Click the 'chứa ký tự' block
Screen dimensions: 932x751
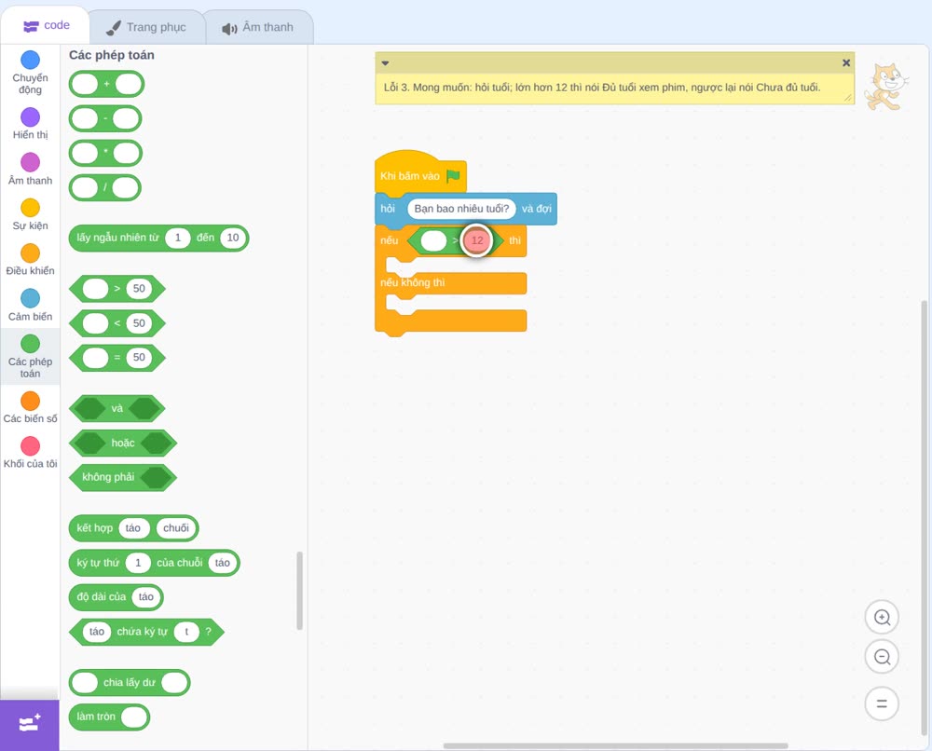point(147,632)
